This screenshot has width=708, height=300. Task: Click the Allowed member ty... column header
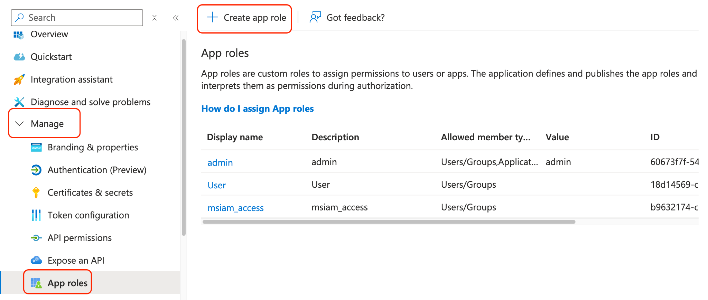tap(485, 137)
